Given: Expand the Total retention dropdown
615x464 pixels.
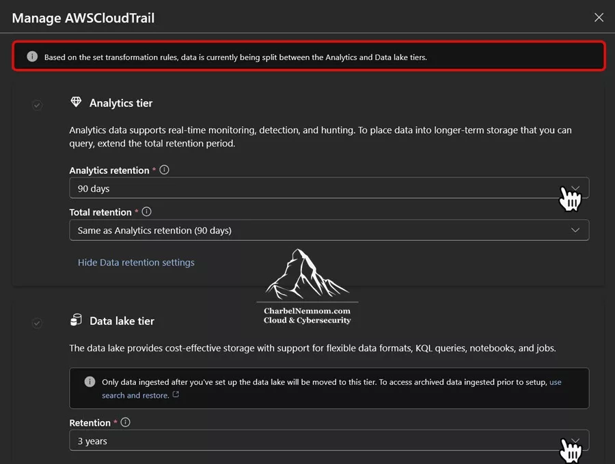Looking at the screenshot, I should coord(329,230).
